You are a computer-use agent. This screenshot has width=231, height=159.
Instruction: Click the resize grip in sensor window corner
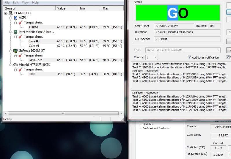122,119
